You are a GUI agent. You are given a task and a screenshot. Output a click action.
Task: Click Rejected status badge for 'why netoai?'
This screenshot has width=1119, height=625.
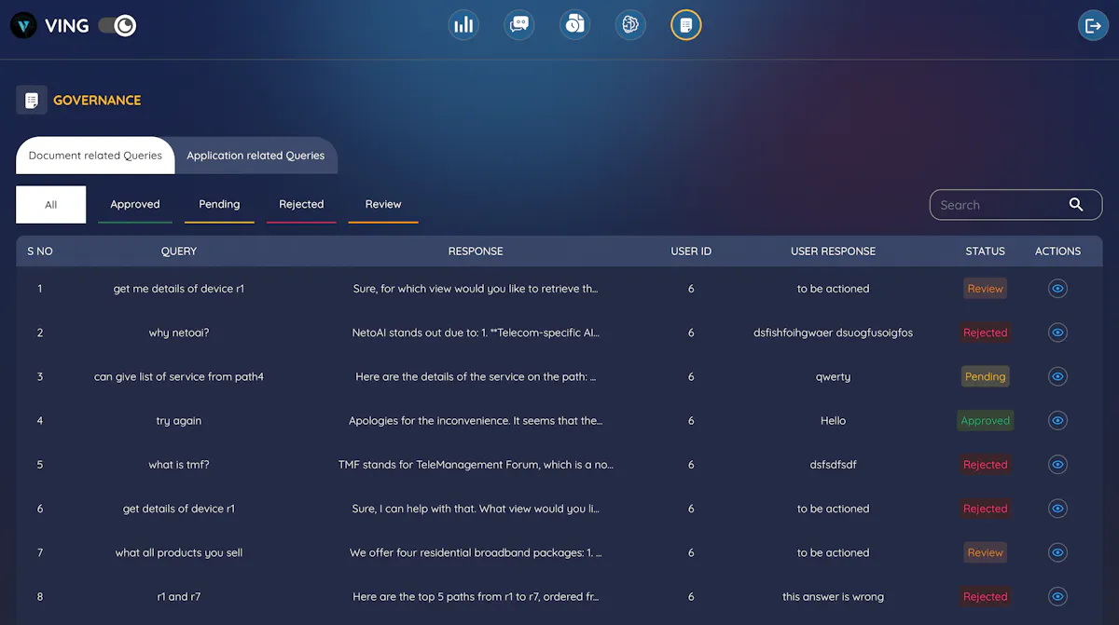pyautogui.click(x=985, y=333)
